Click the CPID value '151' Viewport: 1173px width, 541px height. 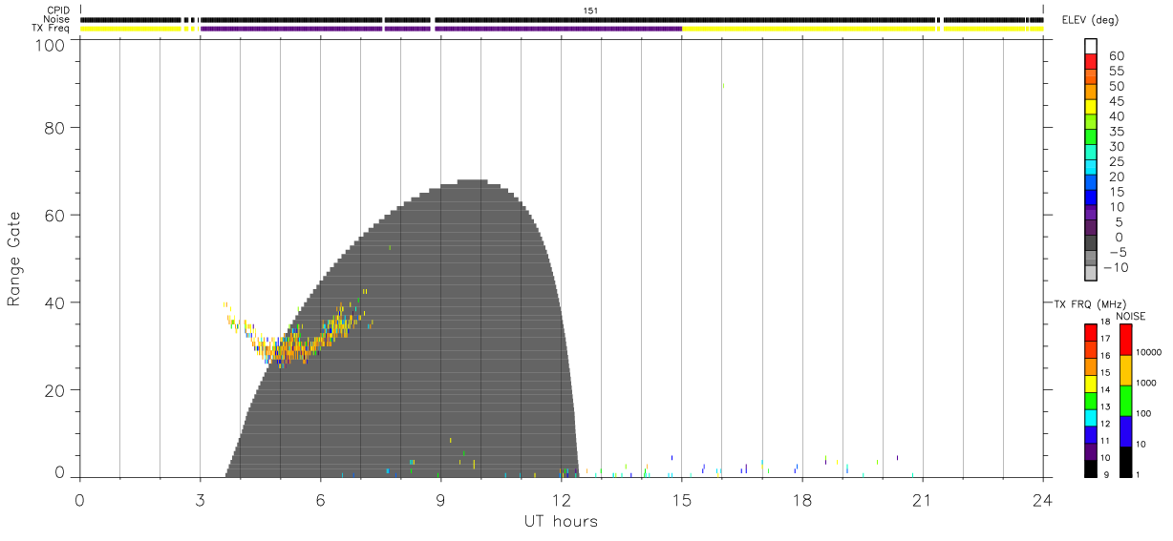tap(590, 10)
